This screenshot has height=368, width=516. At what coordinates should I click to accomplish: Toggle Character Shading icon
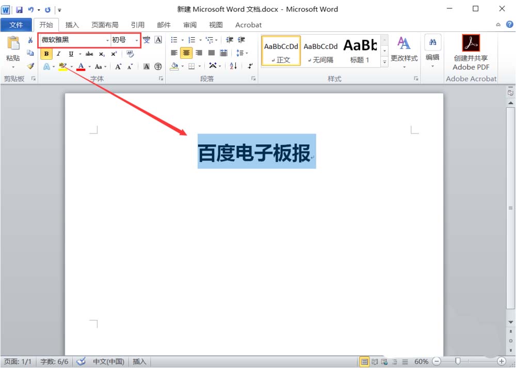tap(147, 66)
